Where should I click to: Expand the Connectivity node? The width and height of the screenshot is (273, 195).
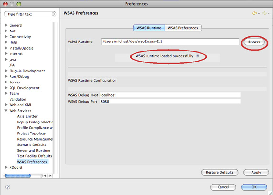pyautogui.click(x=6, y=37)
